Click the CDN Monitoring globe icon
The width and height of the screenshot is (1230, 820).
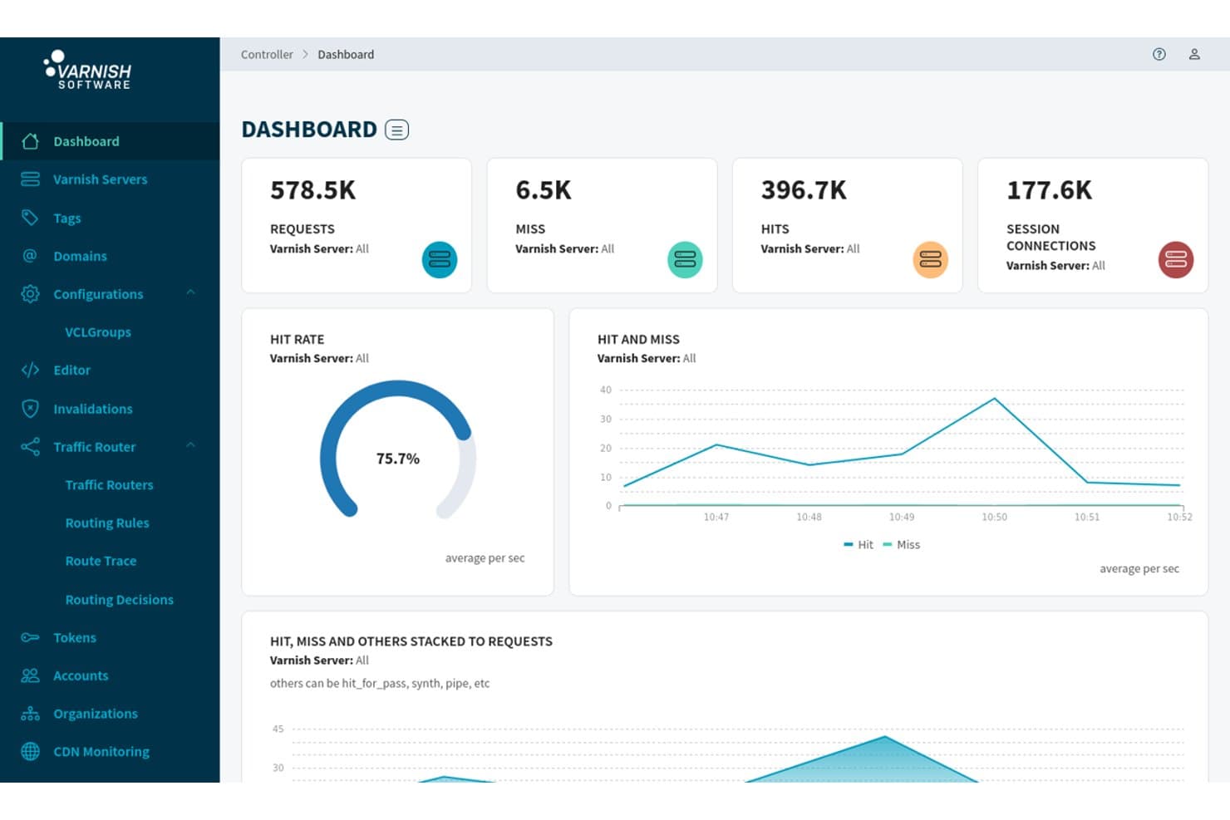point(31,752)
